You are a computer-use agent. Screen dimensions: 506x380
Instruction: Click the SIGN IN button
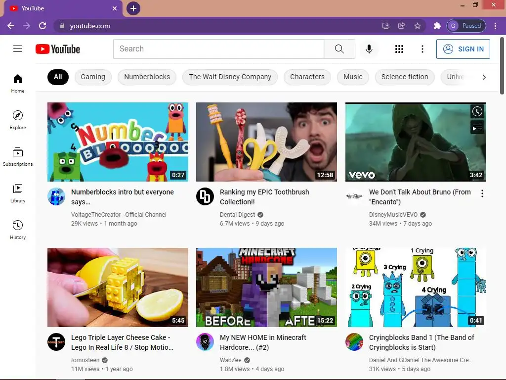[x=463, y=49]
